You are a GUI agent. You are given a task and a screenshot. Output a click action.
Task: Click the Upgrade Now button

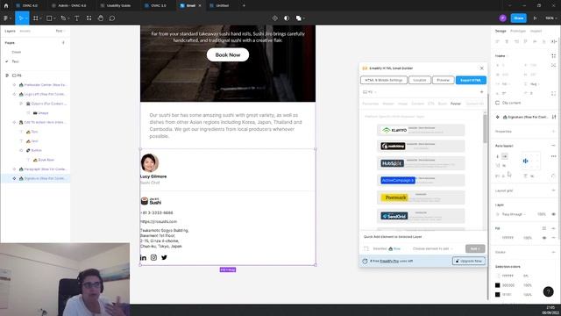click(469, 261)
